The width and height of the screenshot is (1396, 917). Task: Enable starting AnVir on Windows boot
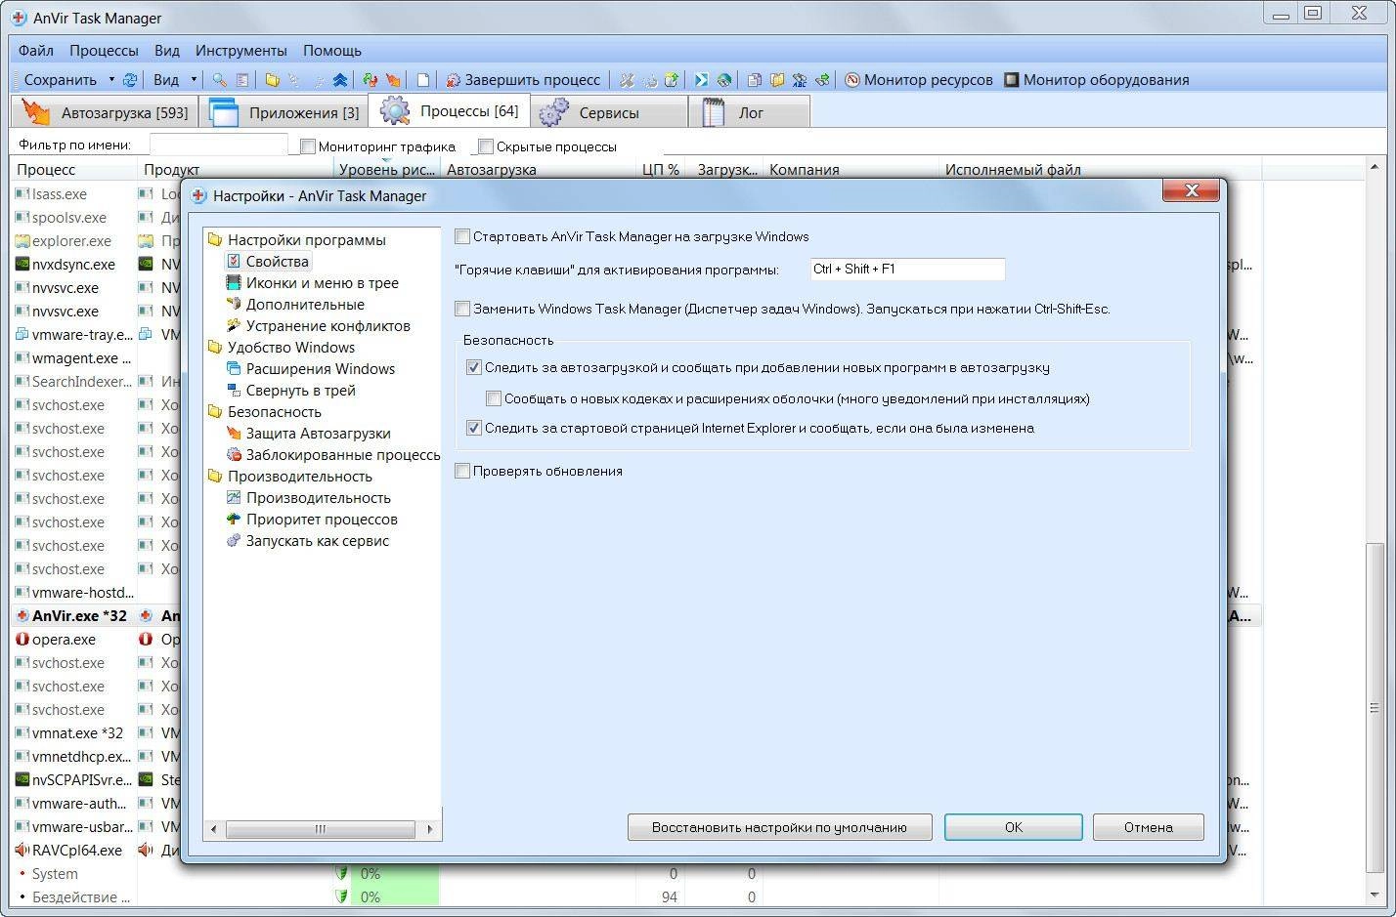click(462, 236)
